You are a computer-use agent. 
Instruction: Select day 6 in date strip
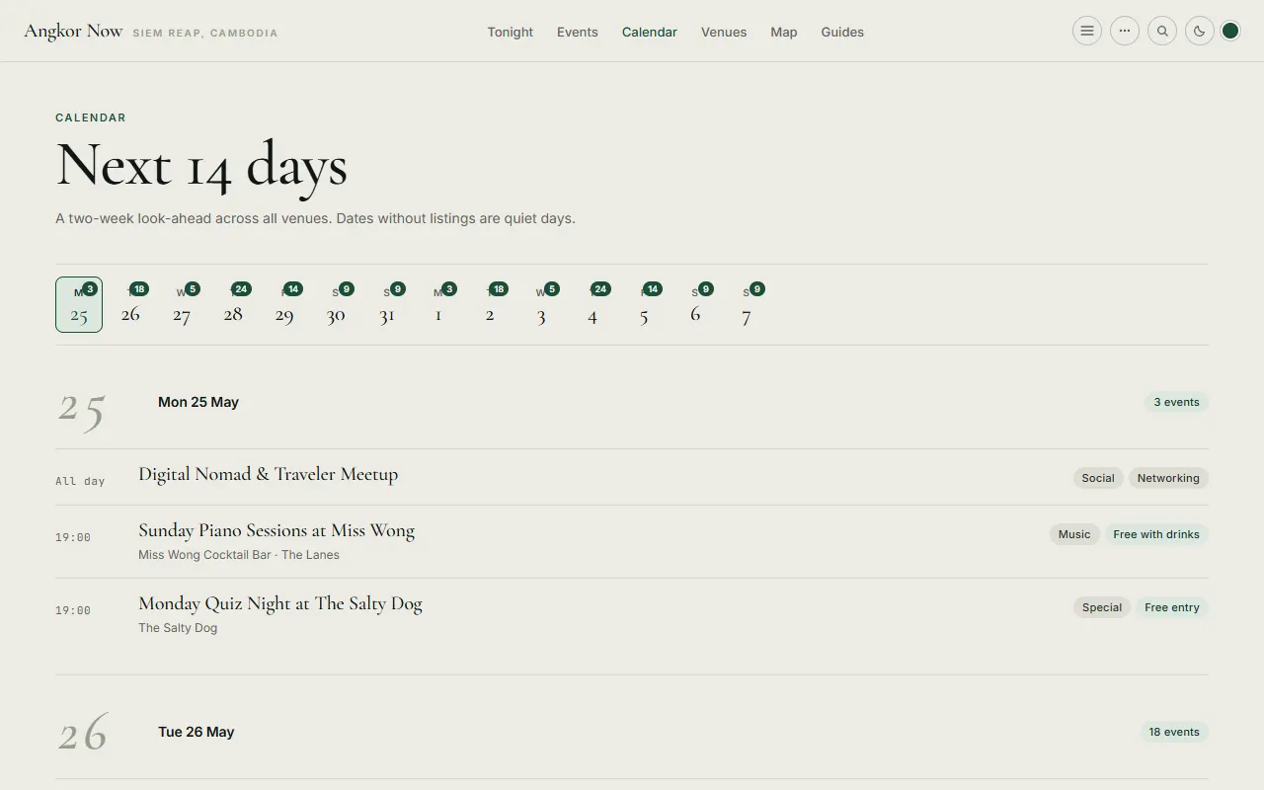[x=695, y=304]
